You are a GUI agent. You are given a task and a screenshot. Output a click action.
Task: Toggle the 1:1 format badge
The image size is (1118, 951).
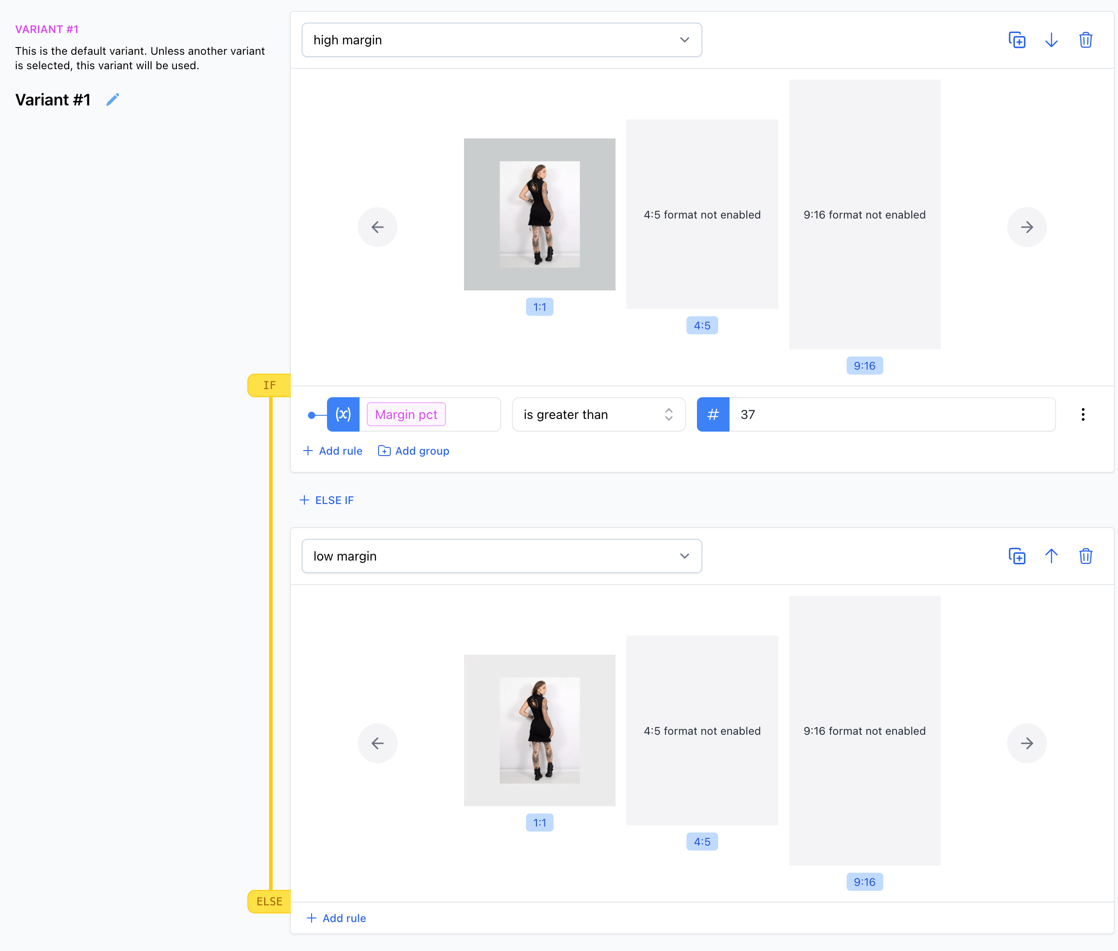[x=540, y=307]
